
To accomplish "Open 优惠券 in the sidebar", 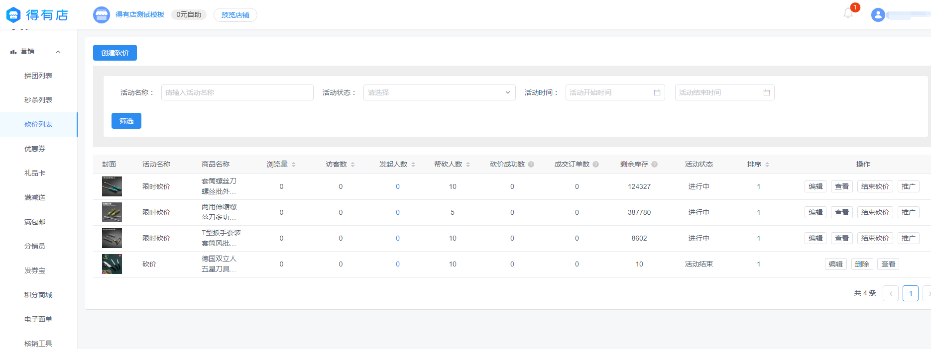I will (35, 149).
